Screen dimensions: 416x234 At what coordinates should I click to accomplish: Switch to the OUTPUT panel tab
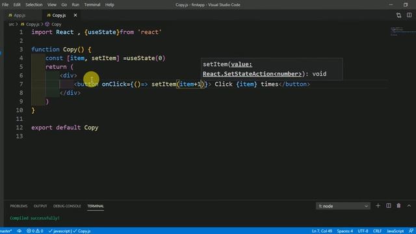(x=40, y=206)
